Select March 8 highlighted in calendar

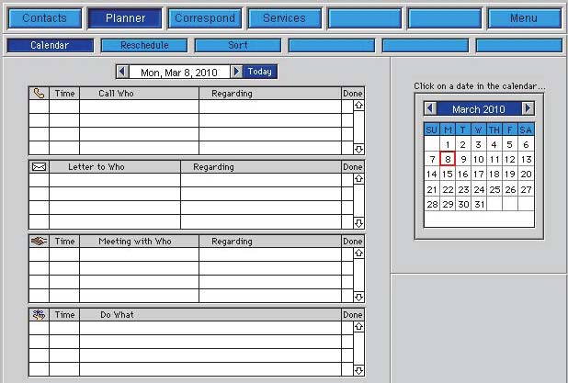[448, 159]
